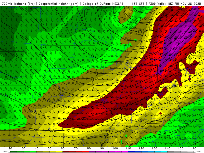Click the 60 value on the color scale
The height and width of the screenshot is (153, 204).
coord(63,148)
